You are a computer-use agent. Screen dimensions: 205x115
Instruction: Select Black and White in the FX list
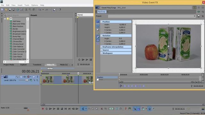tap(19, 24)
